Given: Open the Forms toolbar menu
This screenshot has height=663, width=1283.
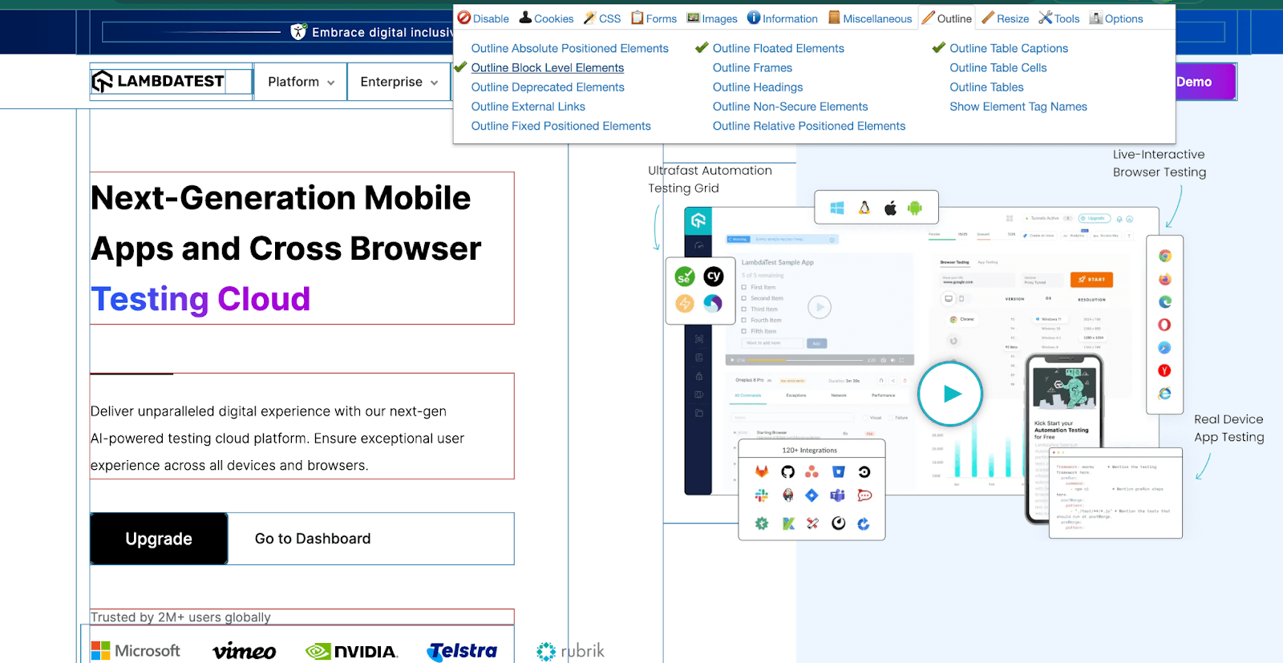Looking at the screenshot, I should pos(654,18).
